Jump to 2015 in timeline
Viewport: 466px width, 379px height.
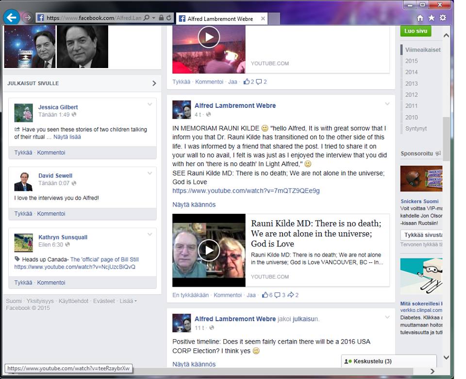(x=411, y=61)
